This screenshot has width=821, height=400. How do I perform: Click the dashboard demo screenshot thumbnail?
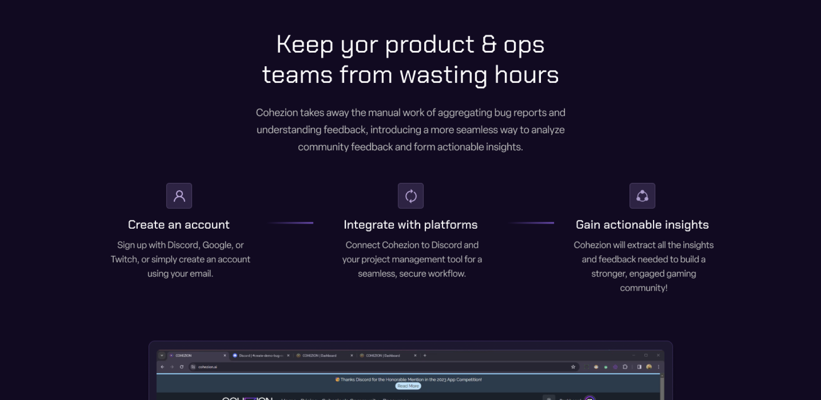(410, 371)
